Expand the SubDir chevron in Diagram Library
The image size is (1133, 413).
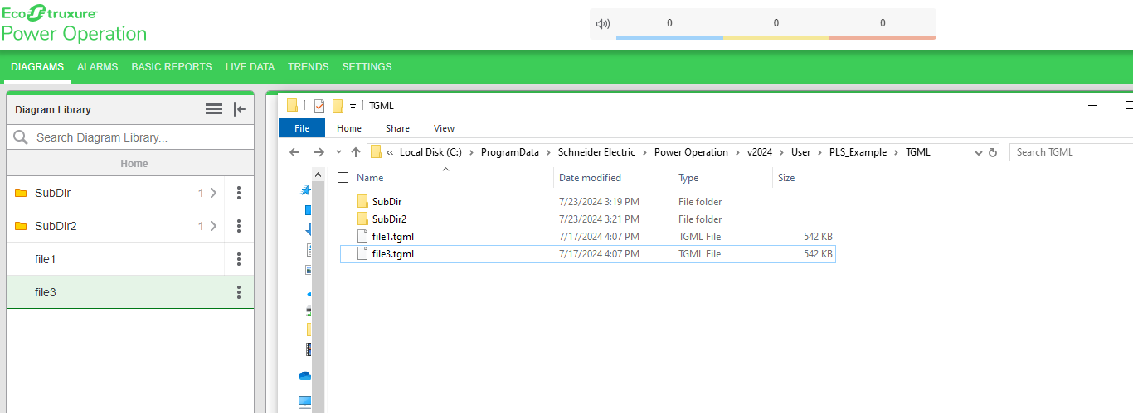(213, 193)
